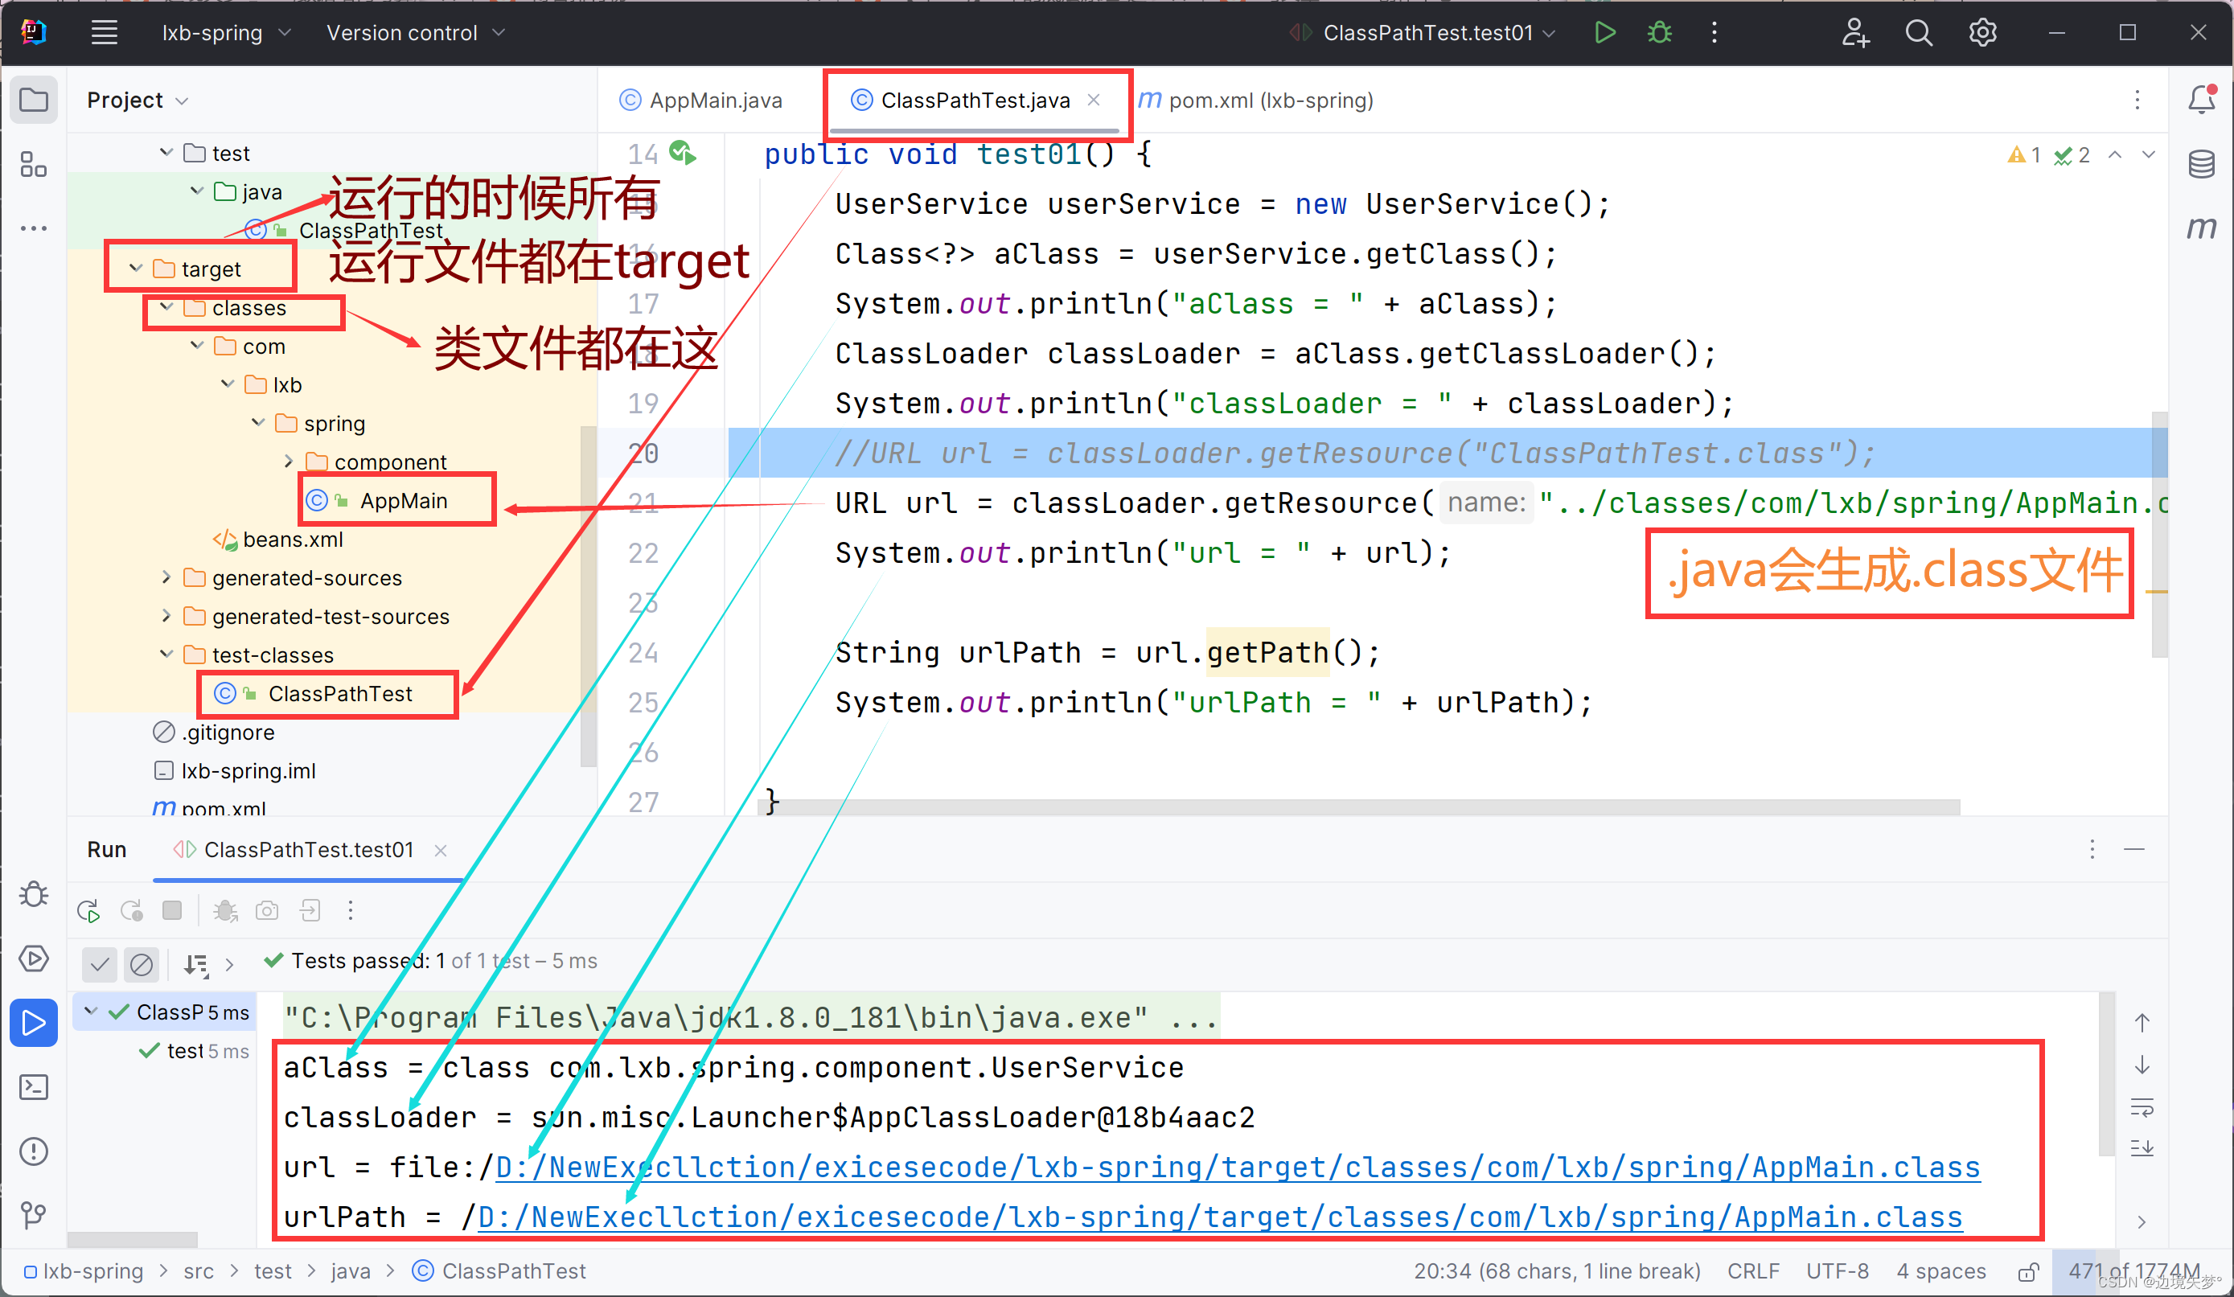Open lxb-spring project dropdown
The width and height of the screenshot is (2234, 1297).
pyautogui.click(x=226, y=33)
